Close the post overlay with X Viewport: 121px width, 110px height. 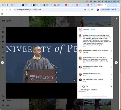click(116, 18)
